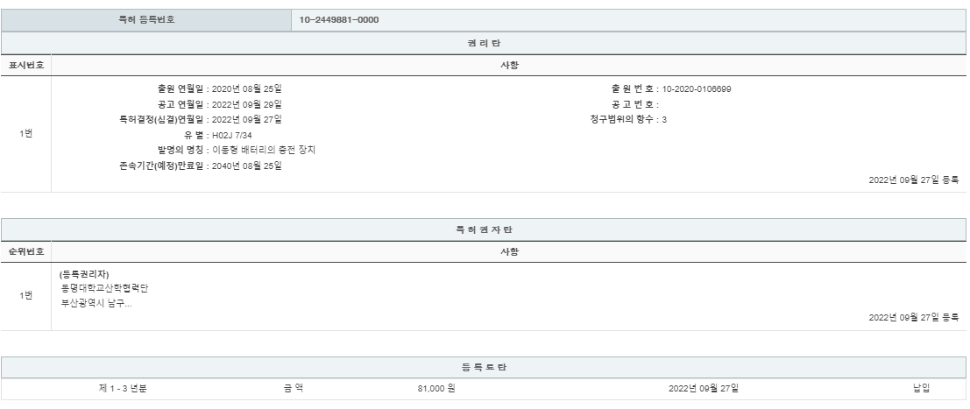This screenshot has width=970, height=409.
Task: Select the 특허 등록번호 header cell
Action: pos(146,20)
